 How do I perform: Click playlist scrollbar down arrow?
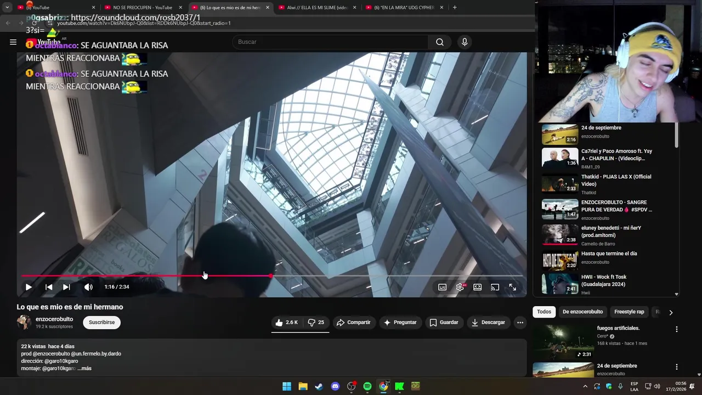[676, 294]
